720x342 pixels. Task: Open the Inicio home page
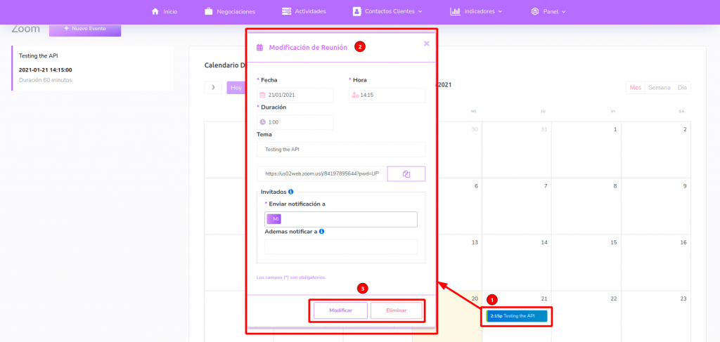pos(165,11)
